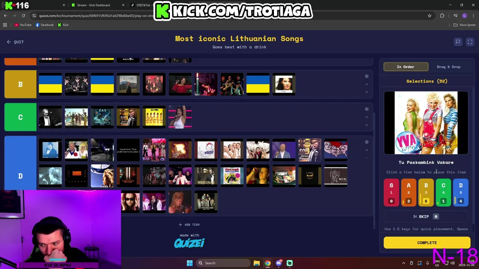
Task: Toggle fullscreen mode icon
Action: 470,42
